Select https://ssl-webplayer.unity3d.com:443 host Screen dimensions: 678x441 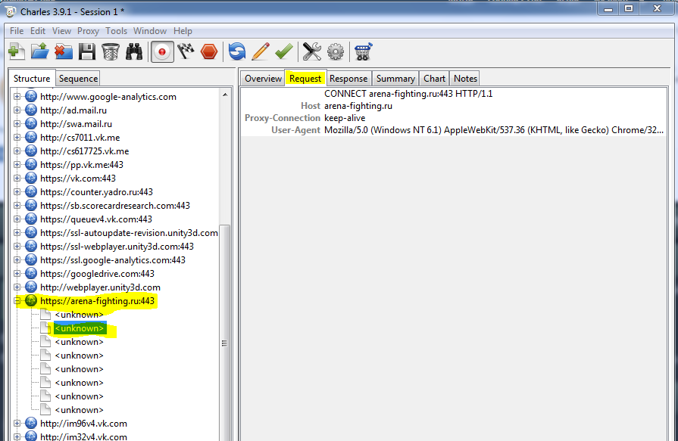(117, 246)
